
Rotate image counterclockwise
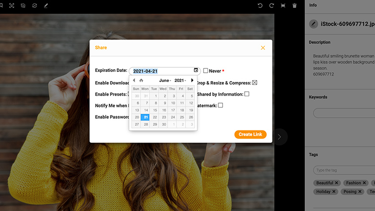(x=260, y=5)
